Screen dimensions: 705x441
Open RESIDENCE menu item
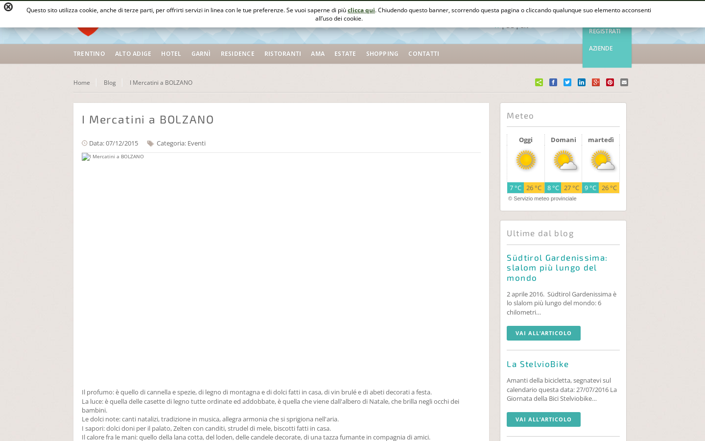(x=237, y=54)
